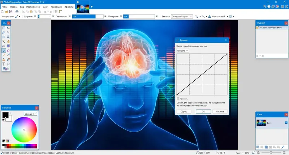Viewport: 289px width, 155px height.
Task: Select the Zoom magnifier tool
Action: (x=8, y=37)
